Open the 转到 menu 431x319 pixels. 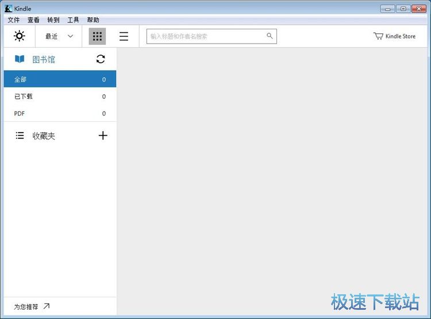click(x=53, y=20)
